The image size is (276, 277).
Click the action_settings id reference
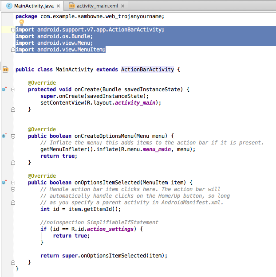pyautogui.click(x=110, y=229)
